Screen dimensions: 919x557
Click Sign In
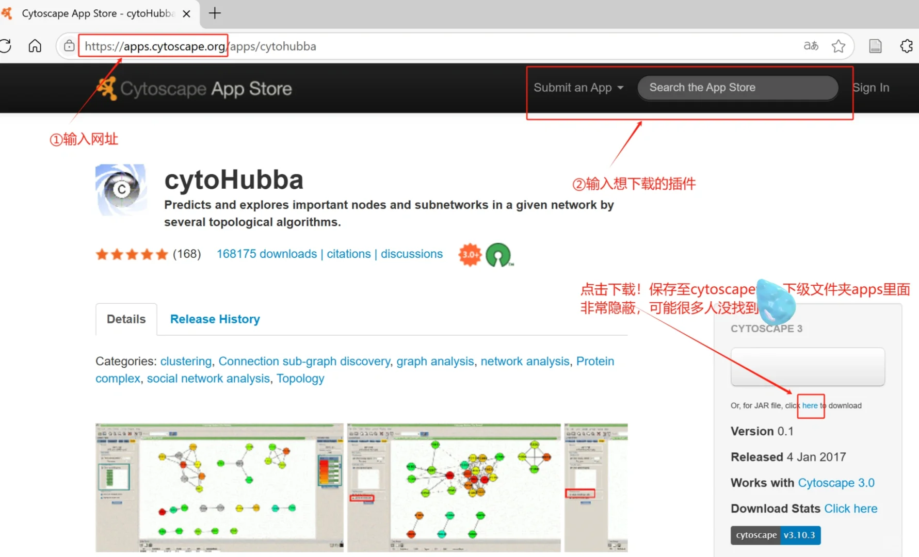(x=870, y=88)
